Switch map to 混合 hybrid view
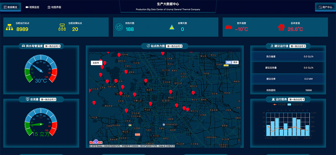 click(x=235, y=62)
